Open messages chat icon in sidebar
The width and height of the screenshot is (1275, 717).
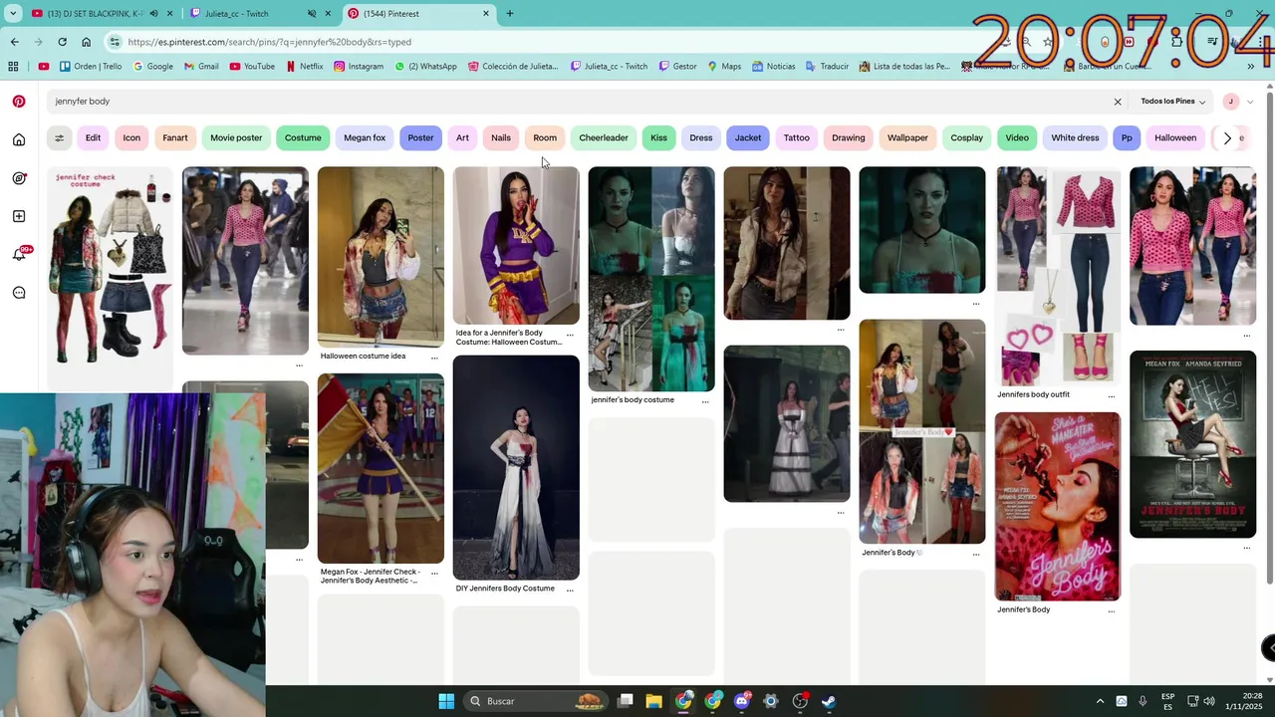pos(19,293)
